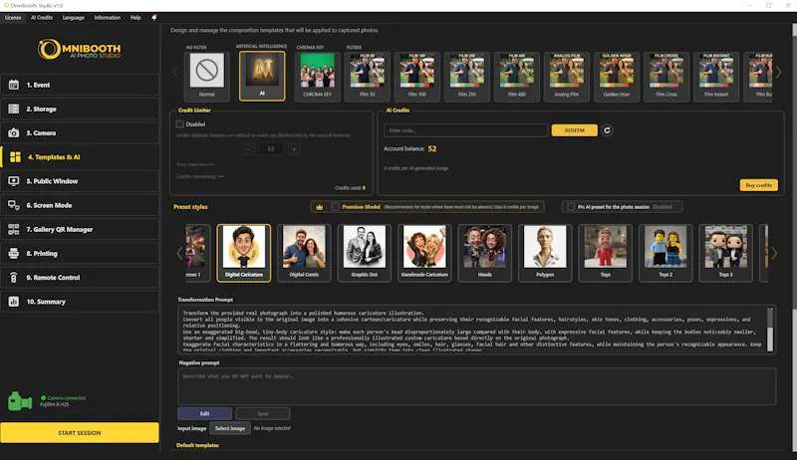
Task: Apply the Film 50 filter
Action: point(367,75)
